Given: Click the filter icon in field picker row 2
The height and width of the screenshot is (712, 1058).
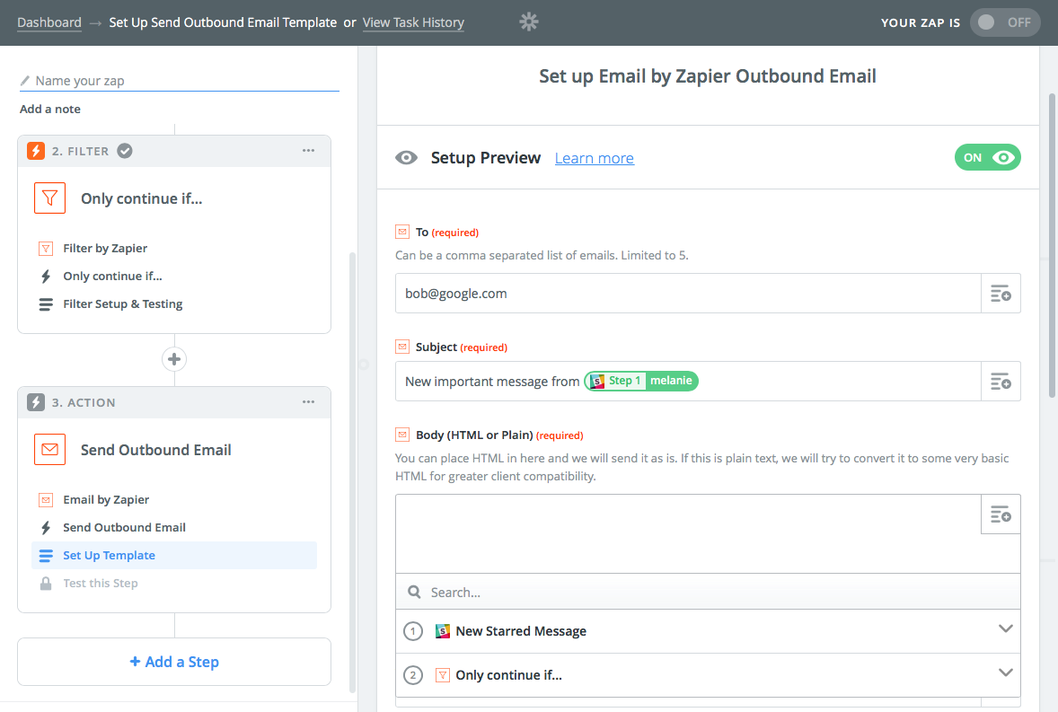Looking at the screenshot, I should 443,675.
